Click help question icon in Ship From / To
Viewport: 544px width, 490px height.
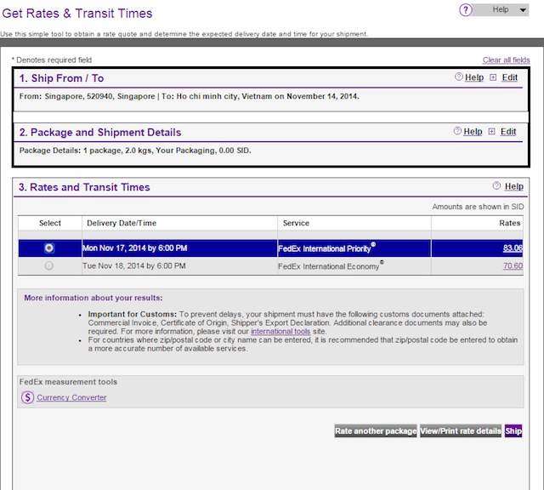pos(459,77)
